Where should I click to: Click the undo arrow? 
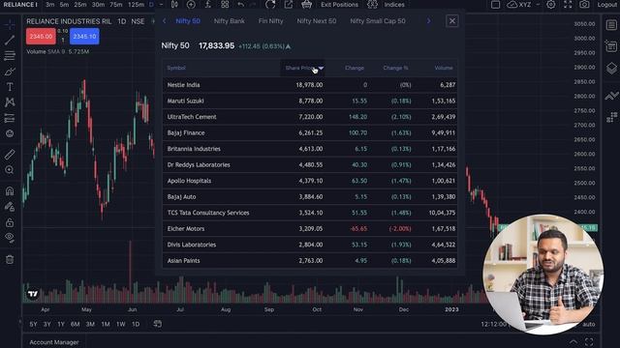click(x=241, y=5)
